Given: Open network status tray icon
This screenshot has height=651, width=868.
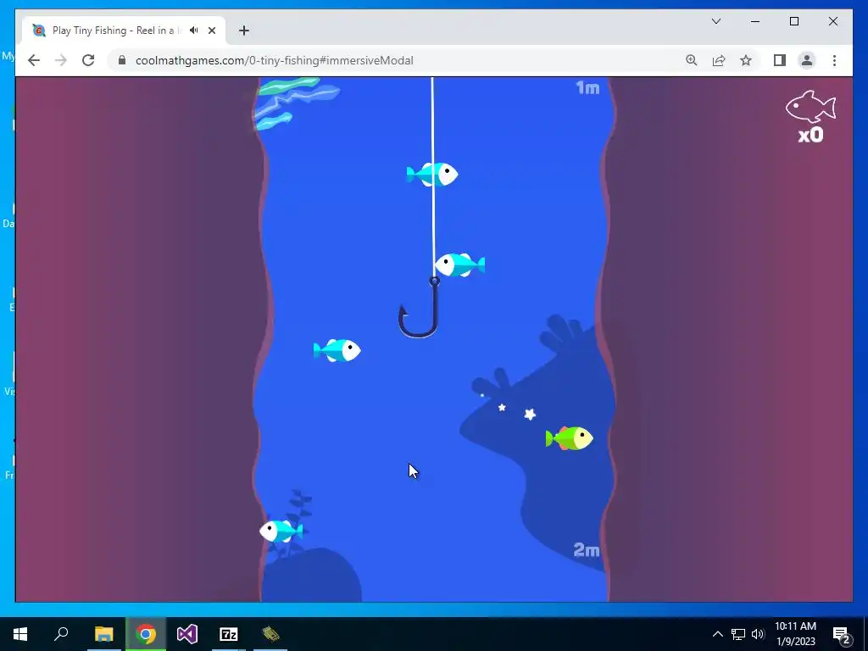Looking at the screenshot, I should [738, 634].
